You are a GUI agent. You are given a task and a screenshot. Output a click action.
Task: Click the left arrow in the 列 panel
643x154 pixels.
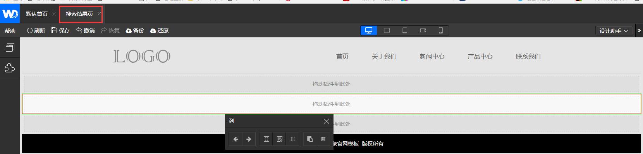point(236,139)
